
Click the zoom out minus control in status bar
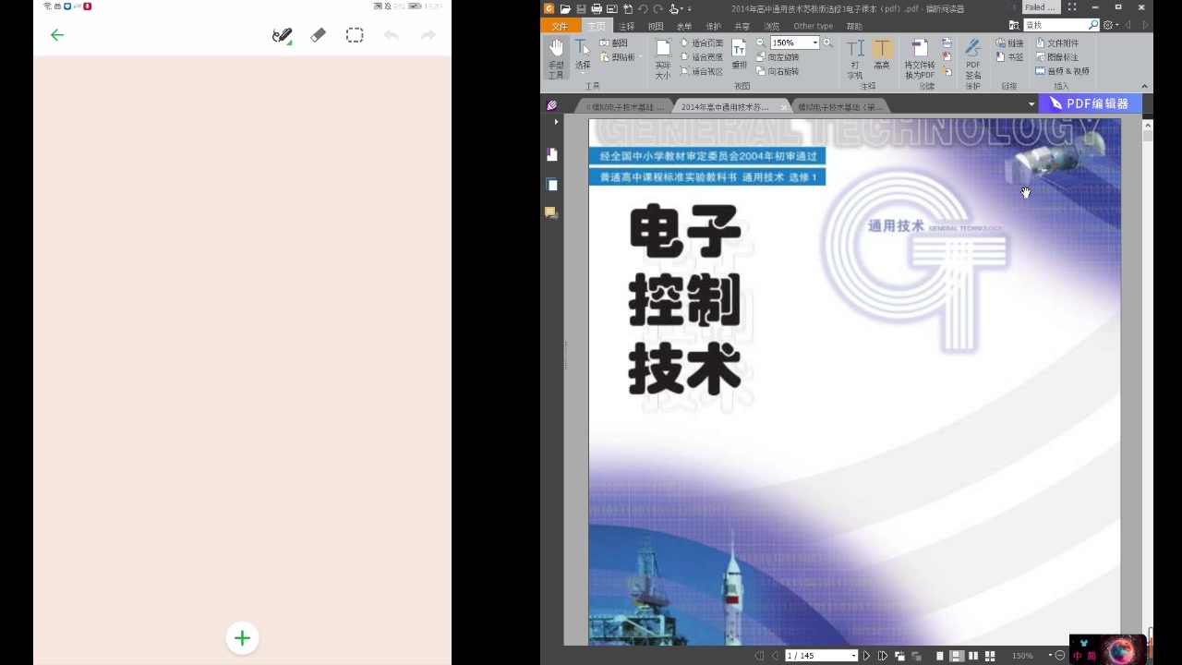1059,655
